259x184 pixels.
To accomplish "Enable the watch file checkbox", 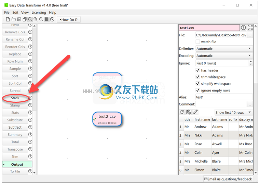I will [198, 42].
